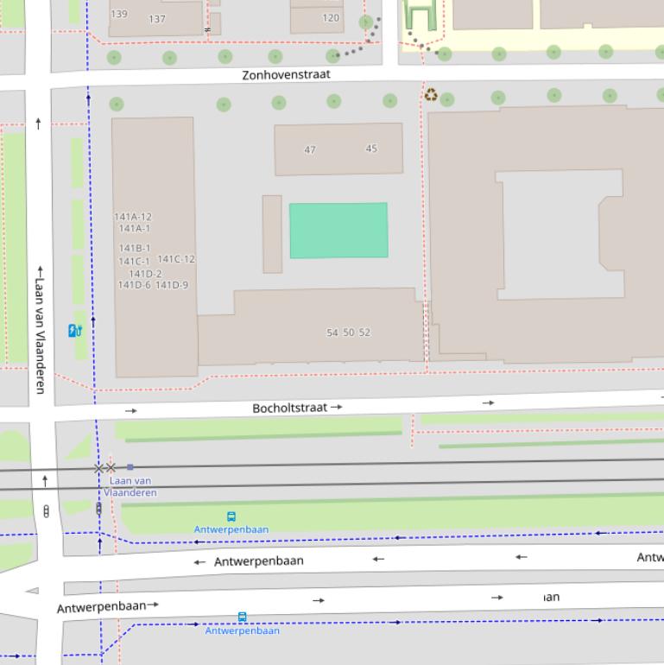Click the 141C-12 address label
This screenshot has height=665, width=664.
coord(176,259)
